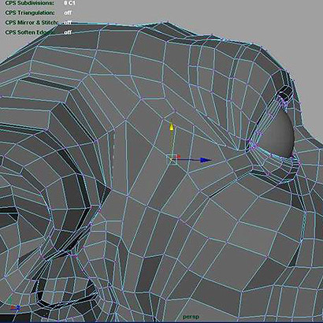Click the persp camera name label
The image size is (323, 323).
click(191, 317)
